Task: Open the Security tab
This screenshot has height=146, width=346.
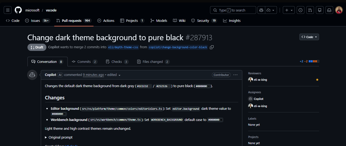Action: coord(204,21)
